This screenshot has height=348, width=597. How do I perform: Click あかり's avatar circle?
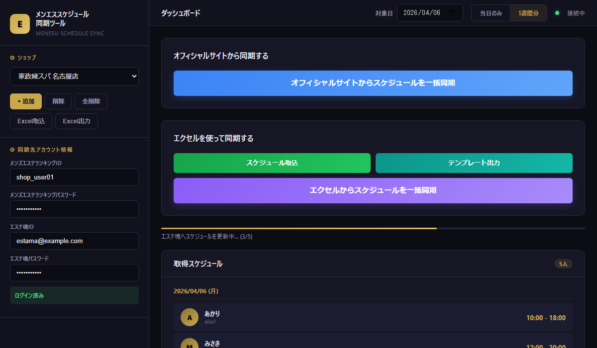click(190, 317)
